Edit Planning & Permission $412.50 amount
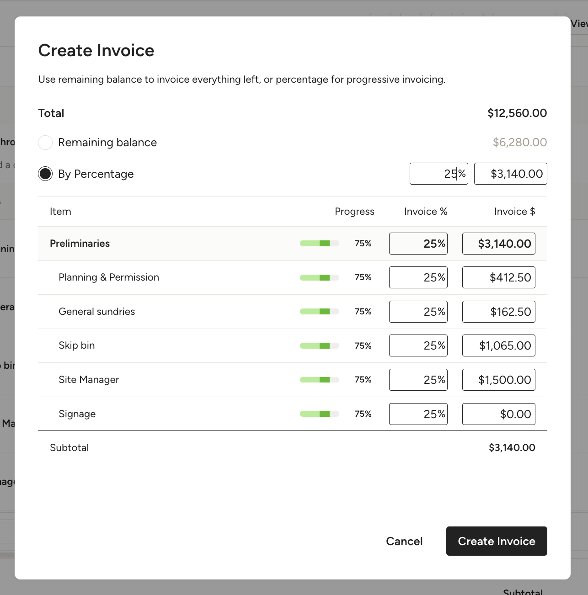 pos(498,277)
